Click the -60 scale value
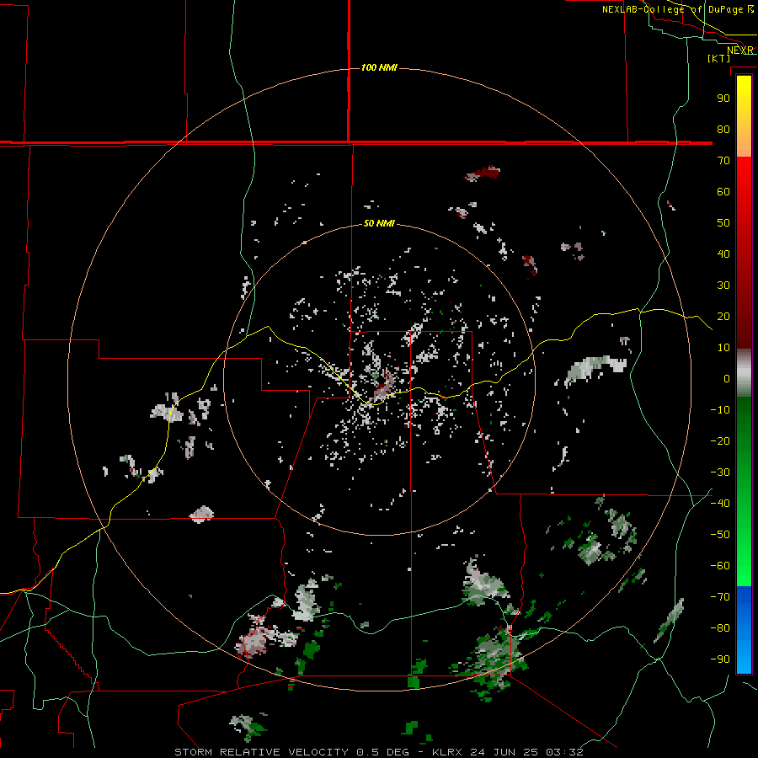Image resolution: width=758 pixels, height=758 pixels. [720, 566]
